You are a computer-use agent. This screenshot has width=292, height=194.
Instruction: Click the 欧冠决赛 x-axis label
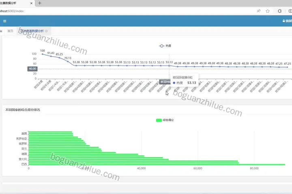tap(39, 84)
